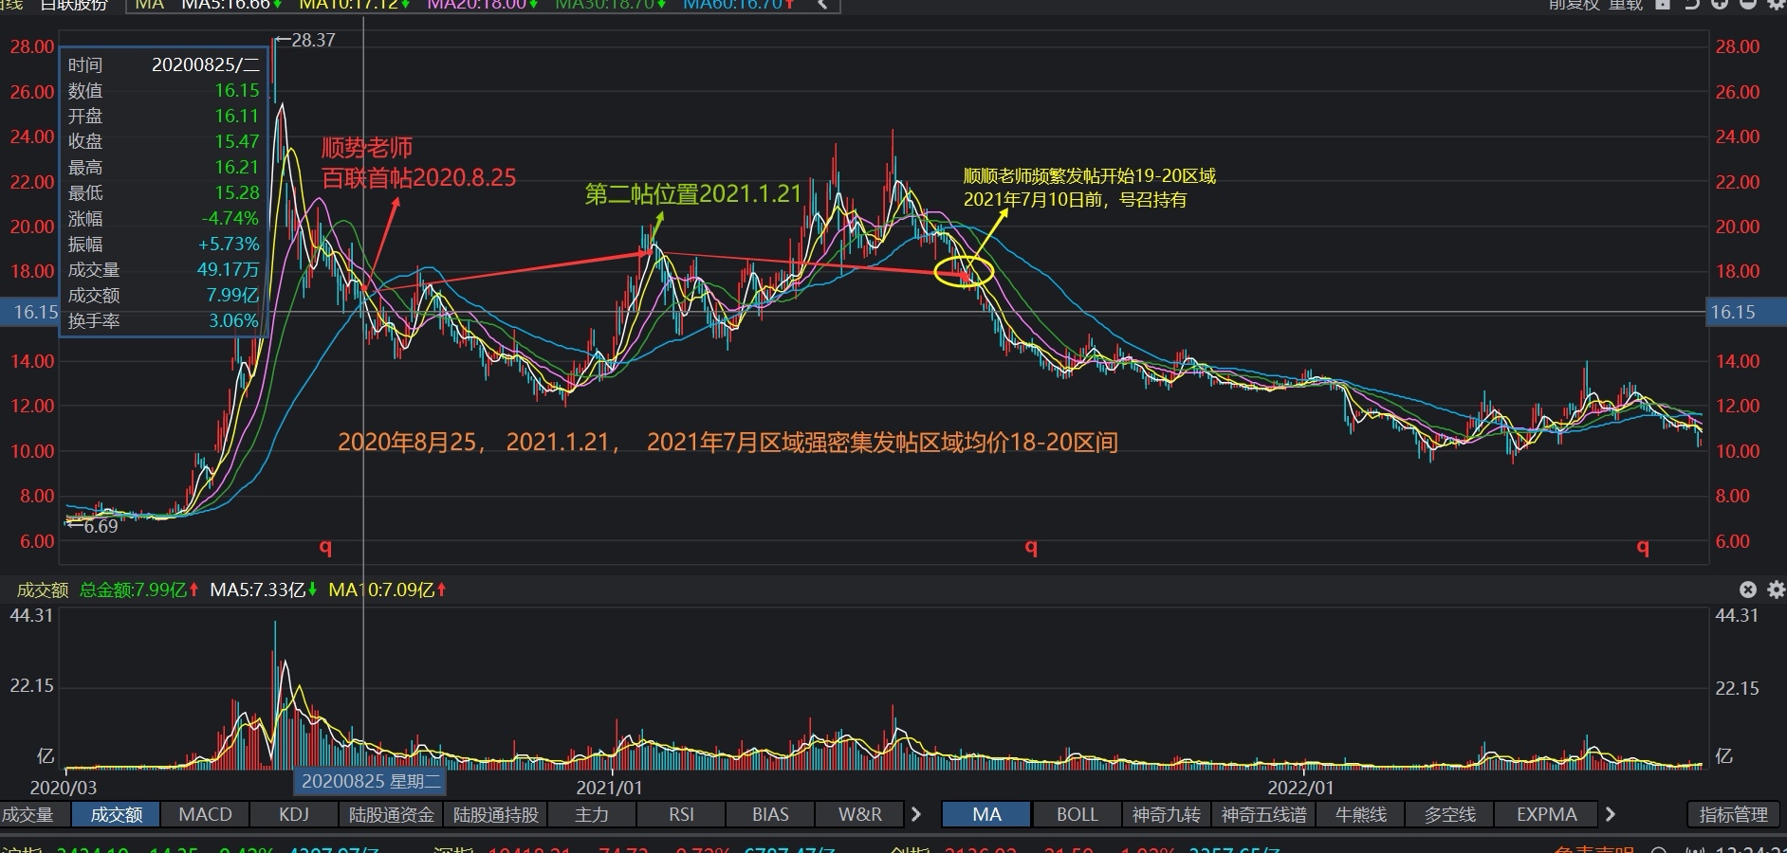
Task: Click the MA30:18.70 legend value
Action: 611,4
